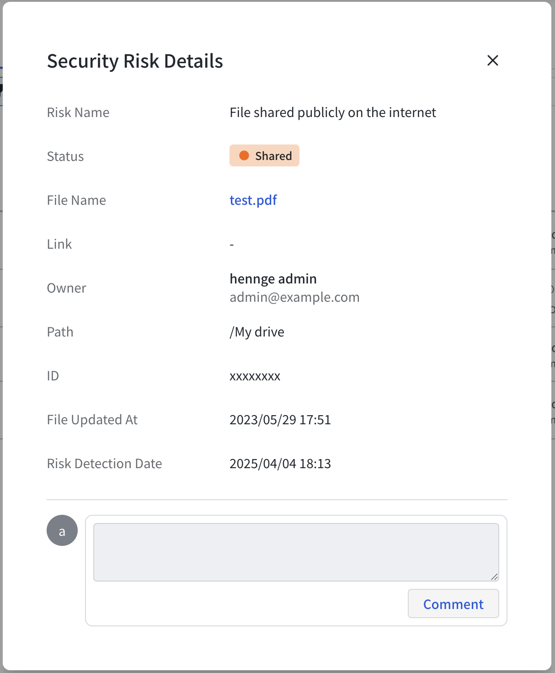Click the path value /My drive
Viewport: 555px width, 673px height.
(257, 332)
